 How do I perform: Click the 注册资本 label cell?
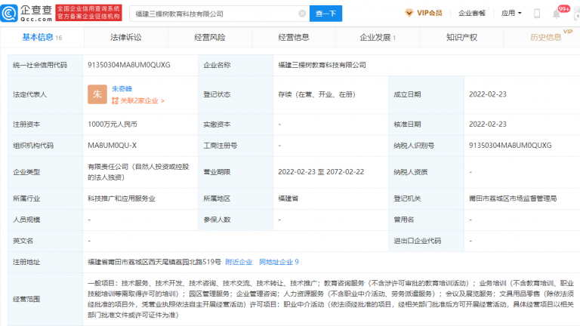click(45, 125)
